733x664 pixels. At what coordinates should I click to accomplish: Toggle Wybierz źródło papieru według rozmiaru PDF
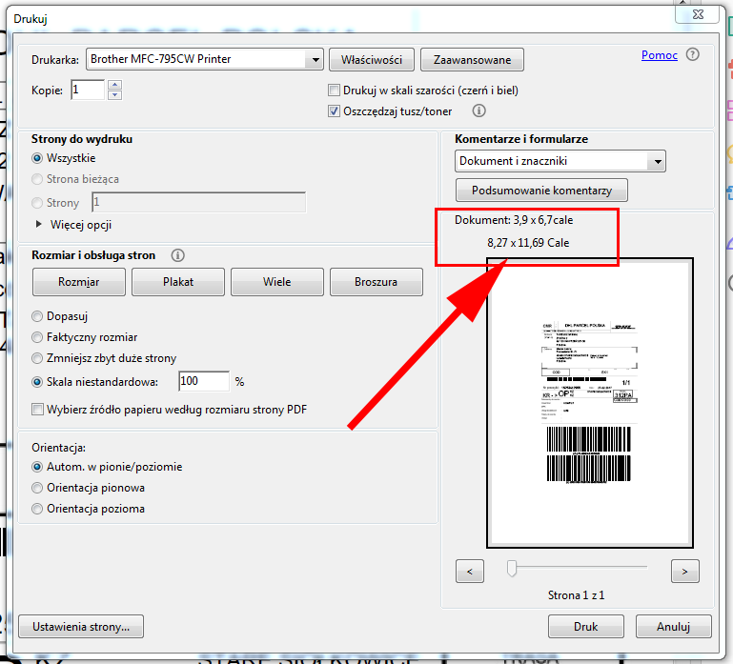pyautogui.click(x=38, y=410)
